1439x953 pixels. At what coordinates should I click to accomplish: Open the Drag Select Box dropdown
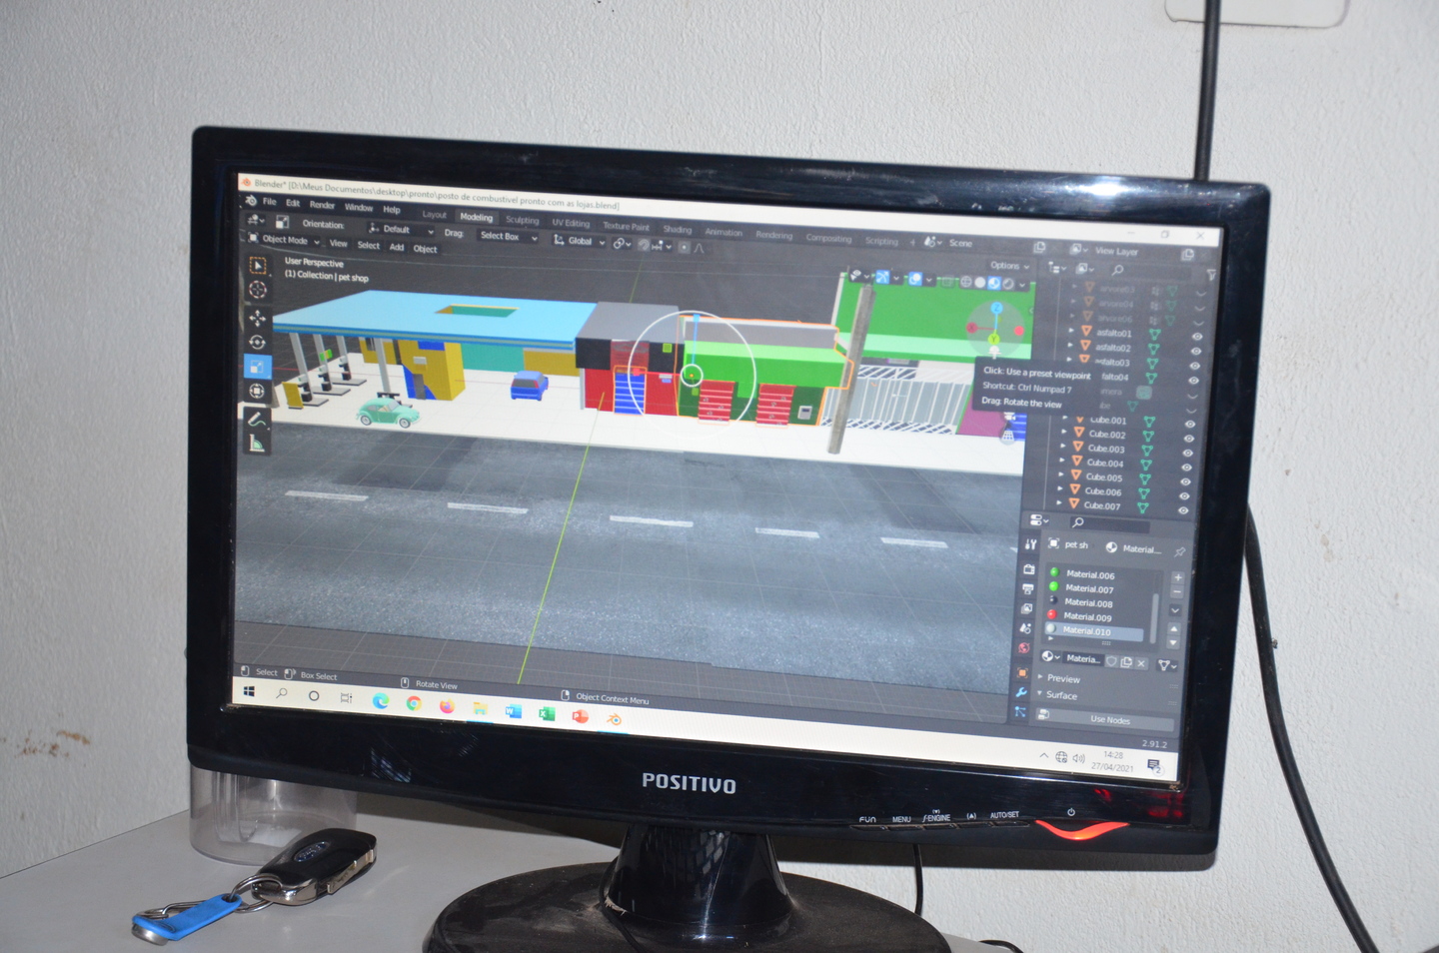[x=507, y=237]
